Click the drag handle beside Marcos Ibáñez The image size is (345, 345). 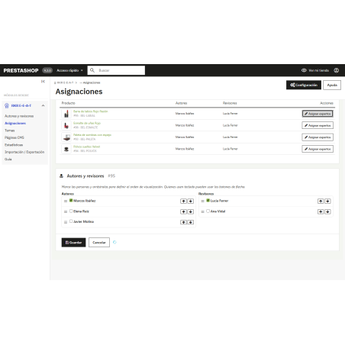[66, 201]
